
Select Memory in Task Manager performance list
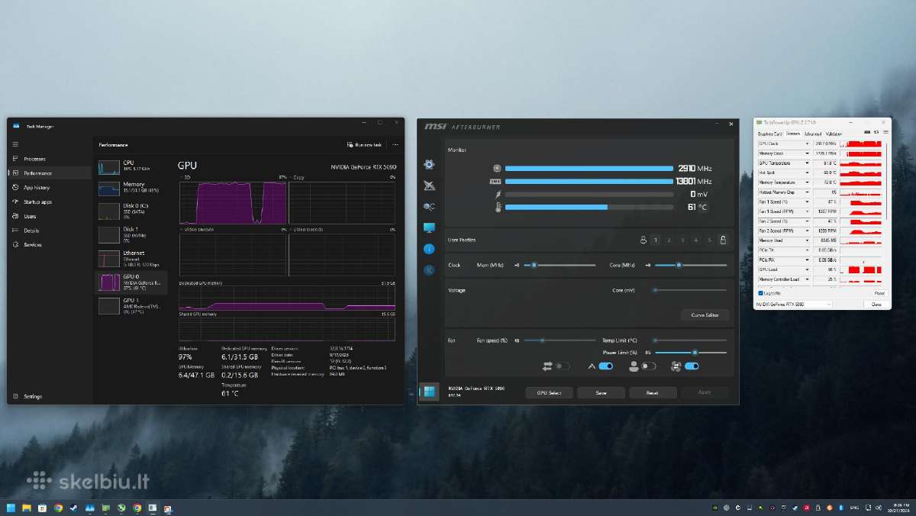click(131, 187)
